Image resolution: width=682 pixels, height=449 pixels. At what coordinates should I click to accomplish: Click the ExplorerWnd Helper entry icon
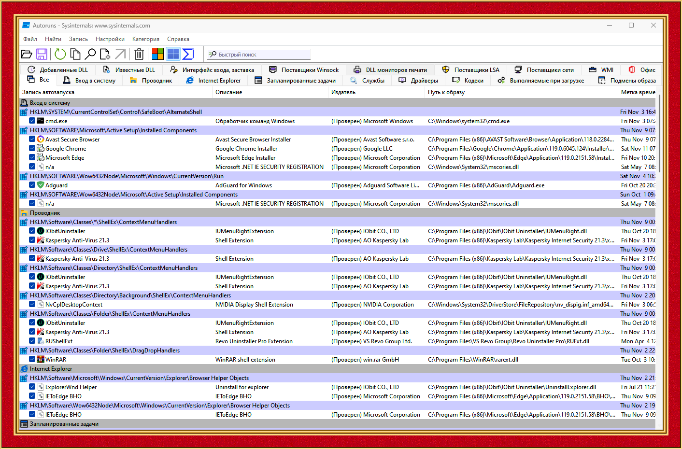pyautogui.click(x=41, y=387)
